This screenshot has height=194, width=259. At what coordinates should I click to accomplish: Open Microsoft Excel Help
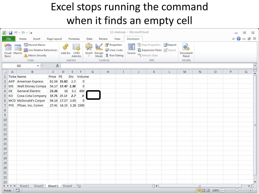[239, 39]
